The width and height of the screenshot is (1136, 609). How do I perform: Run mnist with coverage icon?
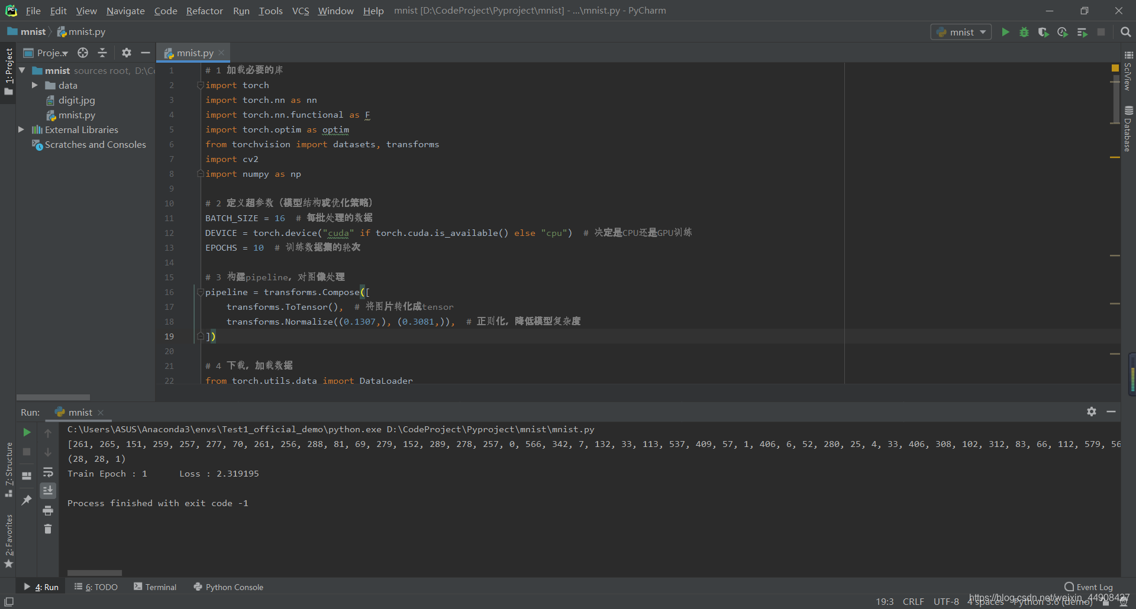pyautogui.click(x=1043, y=32)
